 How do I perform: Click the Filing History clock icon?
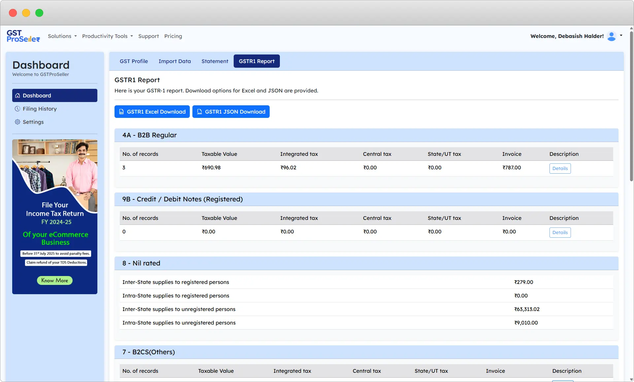(17, 109)
